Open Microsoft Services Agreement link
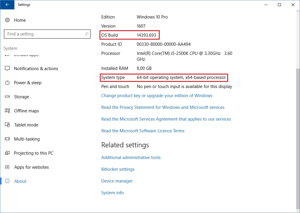The width and height of the screenshot is (300, 213). [x=166, y=119]
